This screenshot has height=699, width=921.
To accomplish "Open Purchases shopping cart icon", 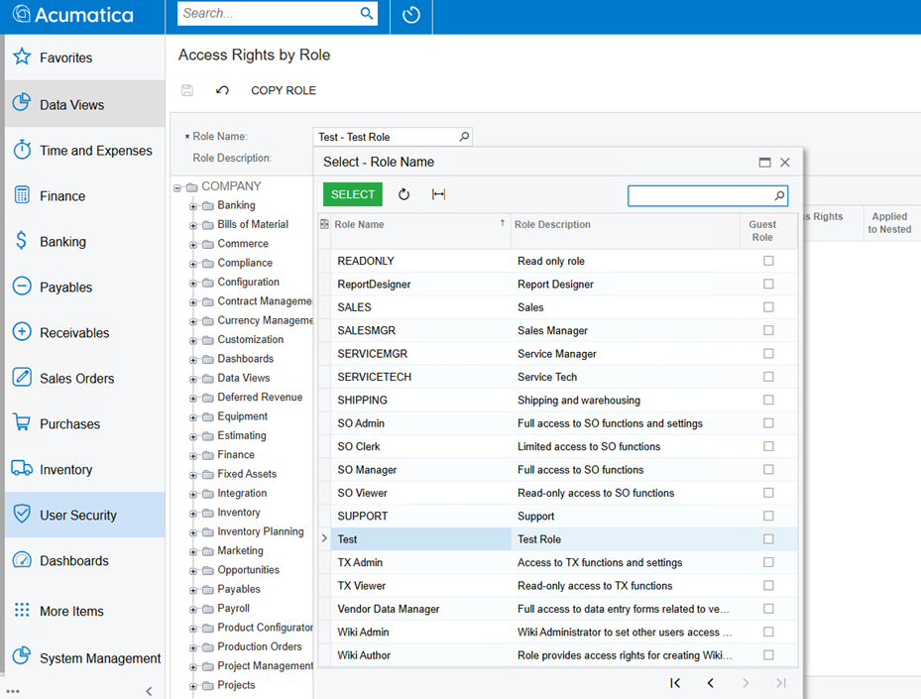I will pos(22,421).
